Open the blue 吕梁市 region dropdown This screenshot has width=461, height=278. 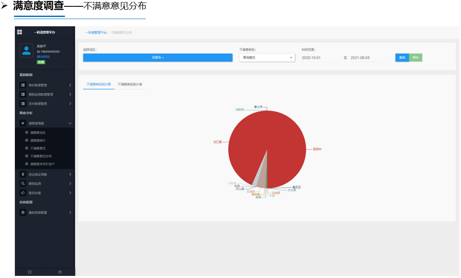(157, 58)
